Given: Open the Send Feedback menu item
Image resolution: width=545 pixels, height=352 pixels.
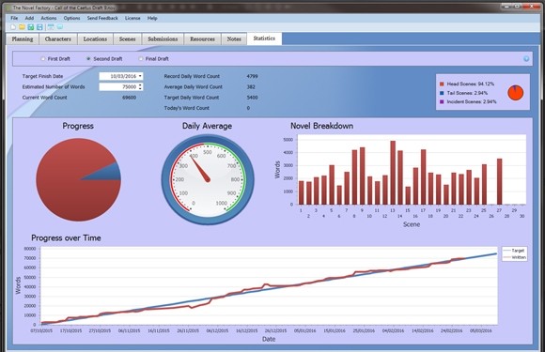Looking at the screenshot, I should coord(102,18).
